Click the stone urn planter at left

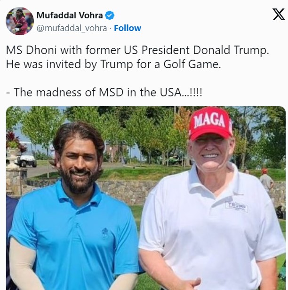(13, 157)
